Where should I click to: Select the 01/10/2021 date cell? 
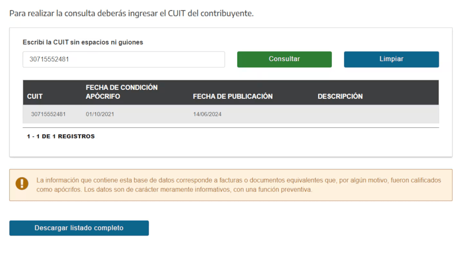100,114
